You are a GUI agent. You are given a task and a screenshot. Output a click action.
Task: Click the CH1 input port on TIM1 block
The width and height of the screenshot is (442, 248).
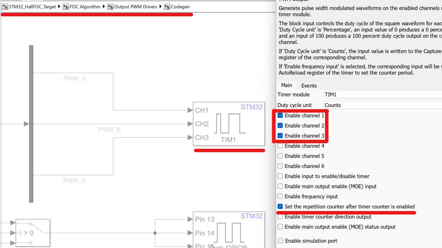click(202, 111)
